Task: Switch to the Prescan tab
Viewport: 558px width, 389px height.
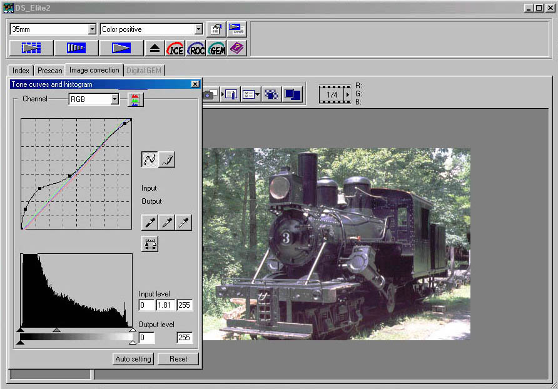Action: point(50,71)
